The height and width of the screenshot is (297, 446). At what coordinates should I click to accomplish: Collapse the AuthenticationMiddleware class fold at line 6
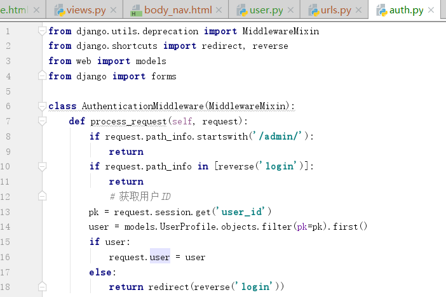(42, 106)
